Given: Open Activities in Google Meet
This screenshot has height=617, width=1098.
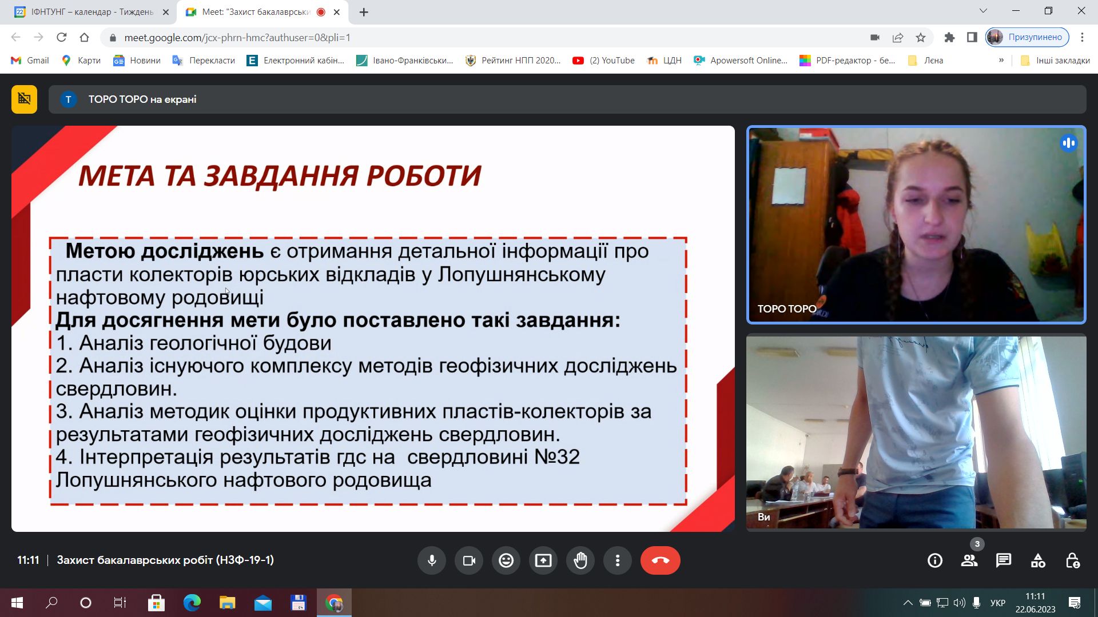Looking at the screenshot, I should (1038, 560).
